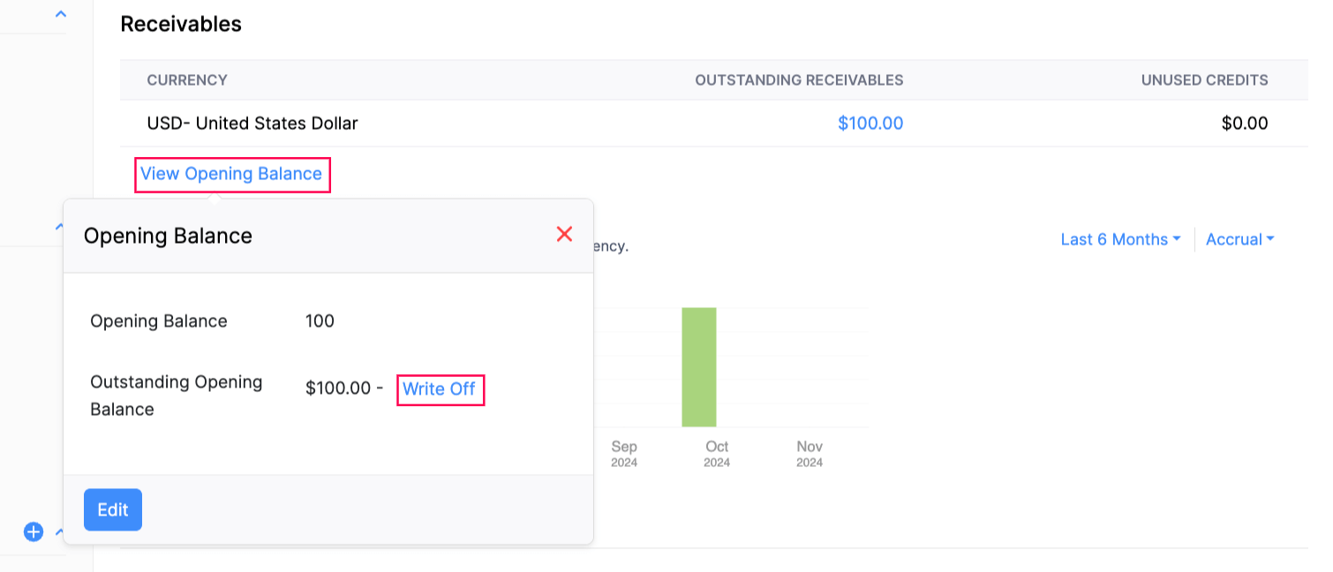1333x572 pixels.
Task: Click the Oct 2024 axis label
Action: (x=717, y=453)
